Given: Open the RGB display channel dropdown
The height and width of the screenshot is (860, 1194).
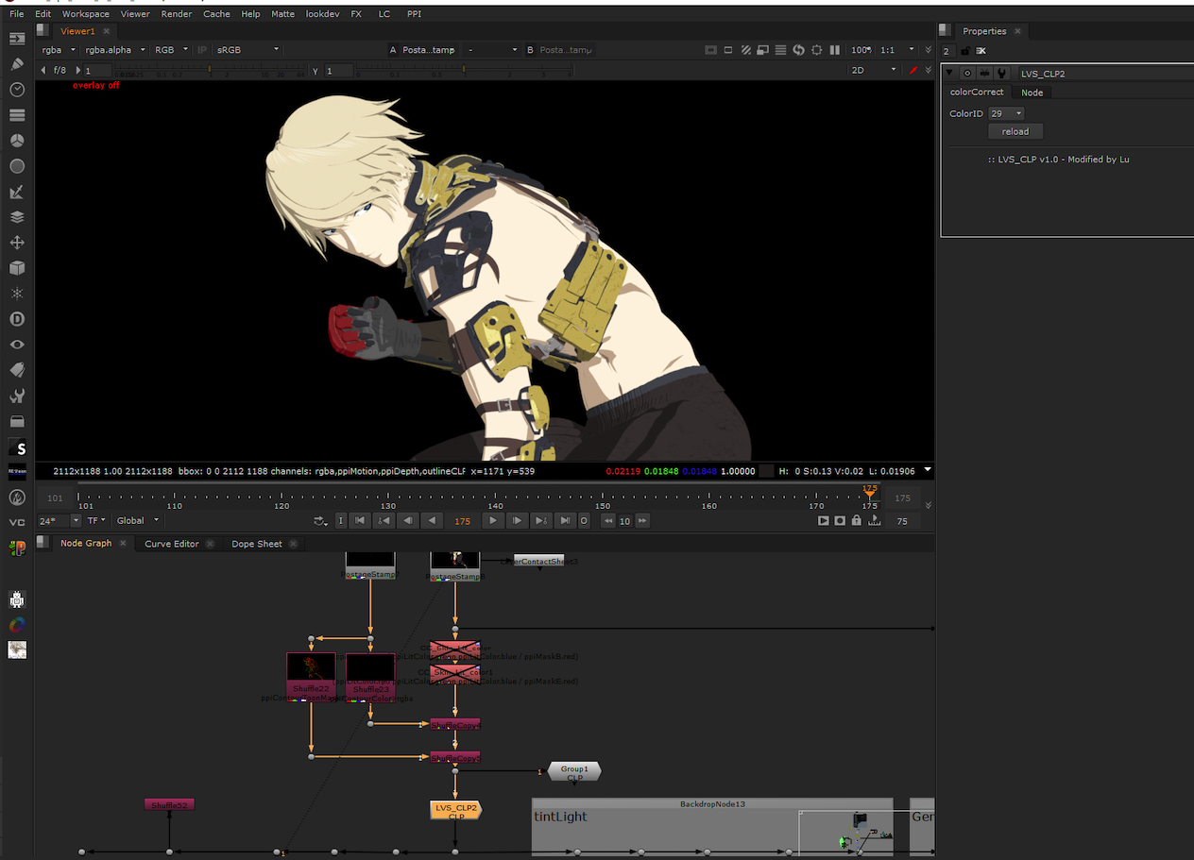Looking at the screenshot, I should pyautogui.click(x=171, y=49).
